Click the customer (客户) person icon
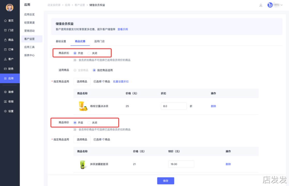 click(5, 59)
